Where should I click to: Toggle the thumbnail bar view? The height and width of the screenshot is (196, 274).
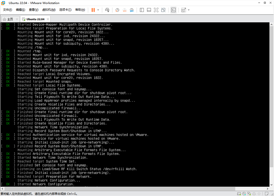[x=149, y=10]
